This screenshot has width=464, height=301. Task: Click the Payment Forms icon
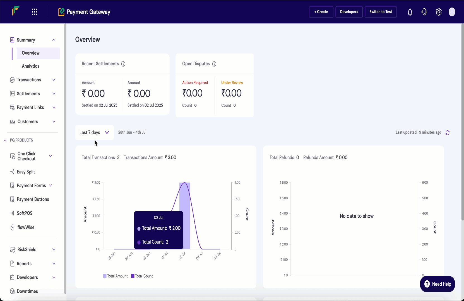coord(12,185)
